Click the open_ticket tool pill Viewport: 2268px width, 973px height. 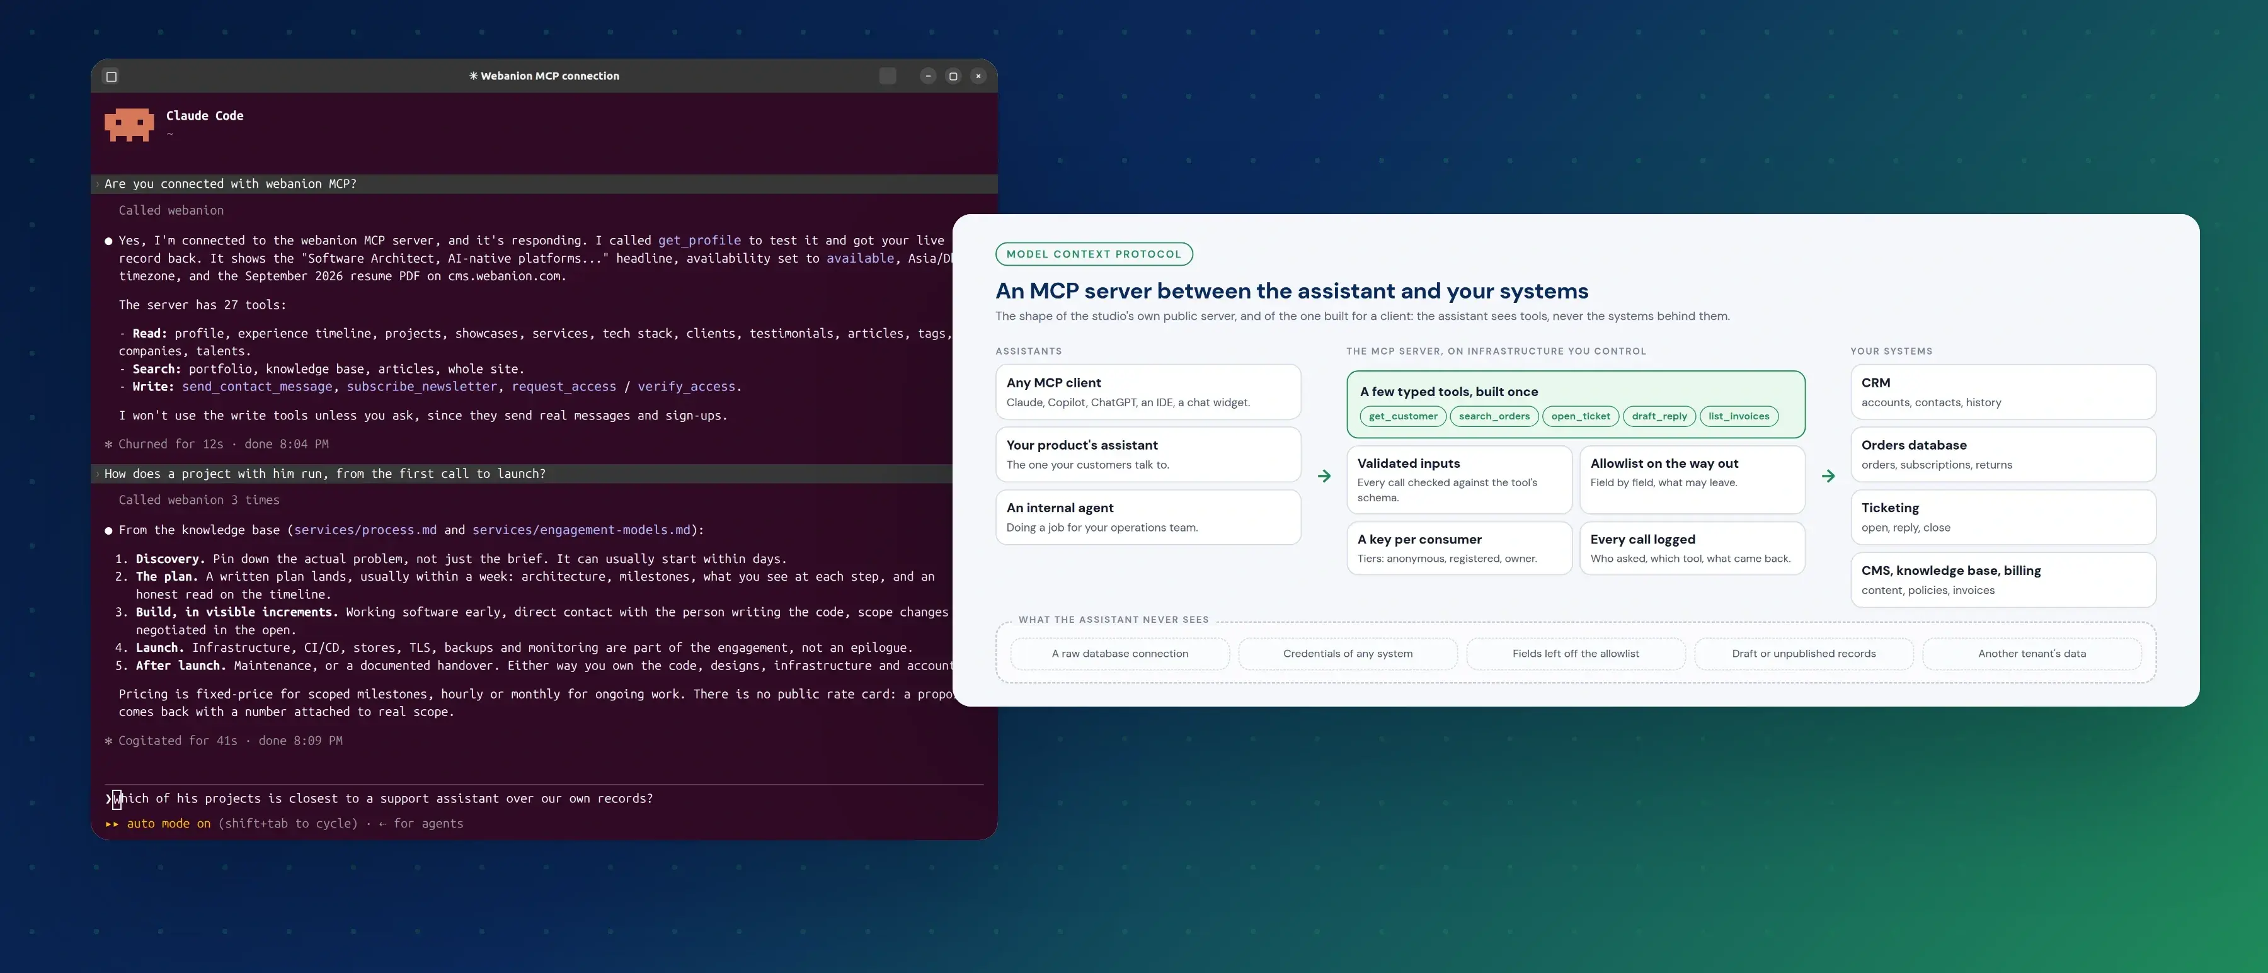click(x=1581, y=416)
